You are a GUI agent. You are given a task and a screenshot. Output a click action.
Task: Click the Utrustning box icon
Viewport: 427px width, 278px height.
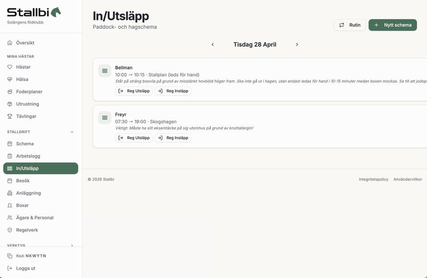point(10,104)
